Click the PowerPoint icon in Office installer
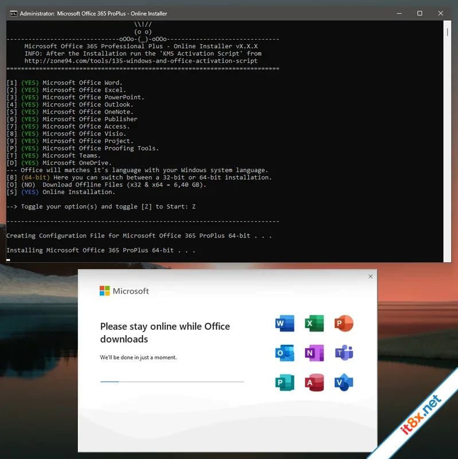The width and height of the screenshot is (458, 459). click(344, 323)
